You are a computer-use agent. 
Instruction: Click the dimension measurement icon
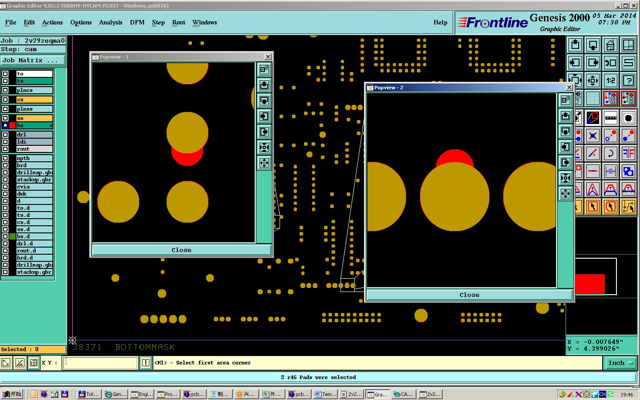tap(611, 171)
